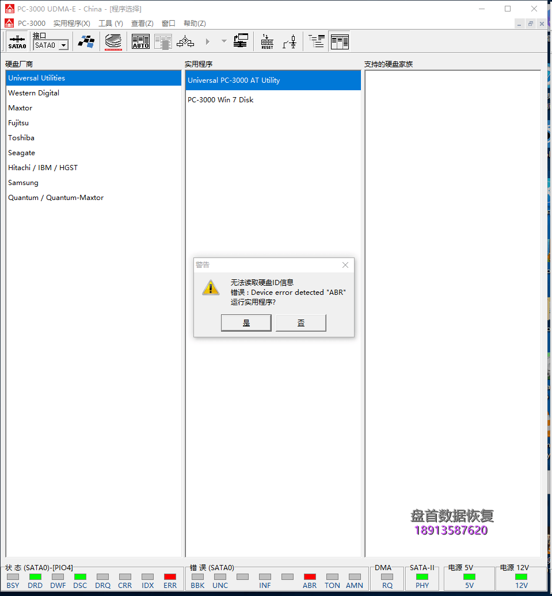Open the PC-3000 menu
The image size is (552, 596).
(32, 23)
